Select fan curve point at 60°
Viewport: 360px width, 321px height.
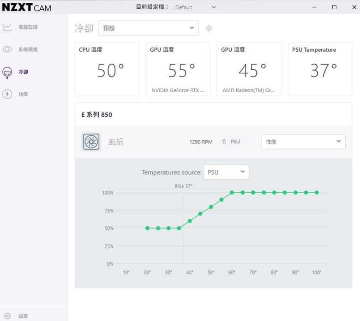point(232,192)
